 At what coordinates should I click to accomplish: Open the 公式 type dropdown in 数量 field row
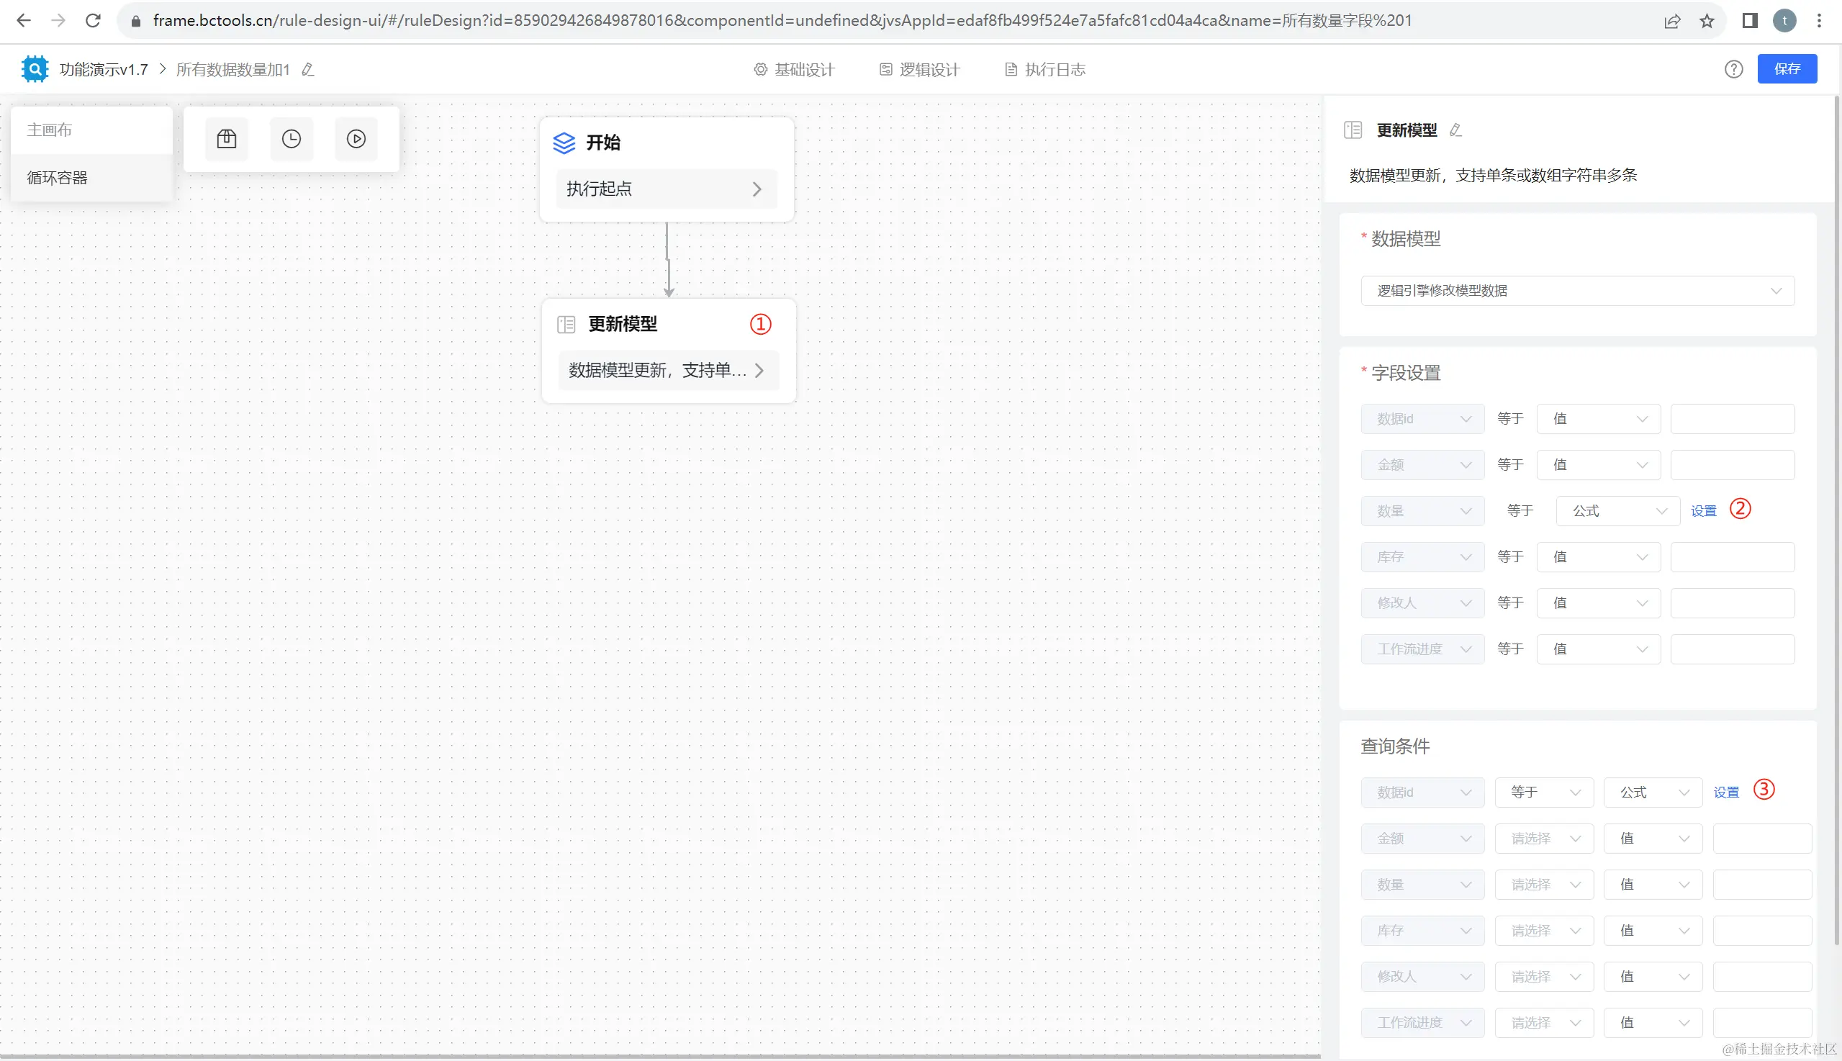[x=1617, y=511]
